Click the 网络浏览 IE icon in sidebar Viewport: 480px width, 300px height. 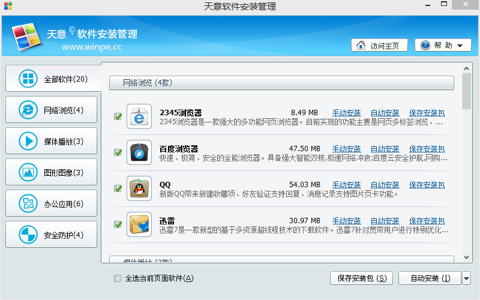pyautogui.click(x=28, y=110)
